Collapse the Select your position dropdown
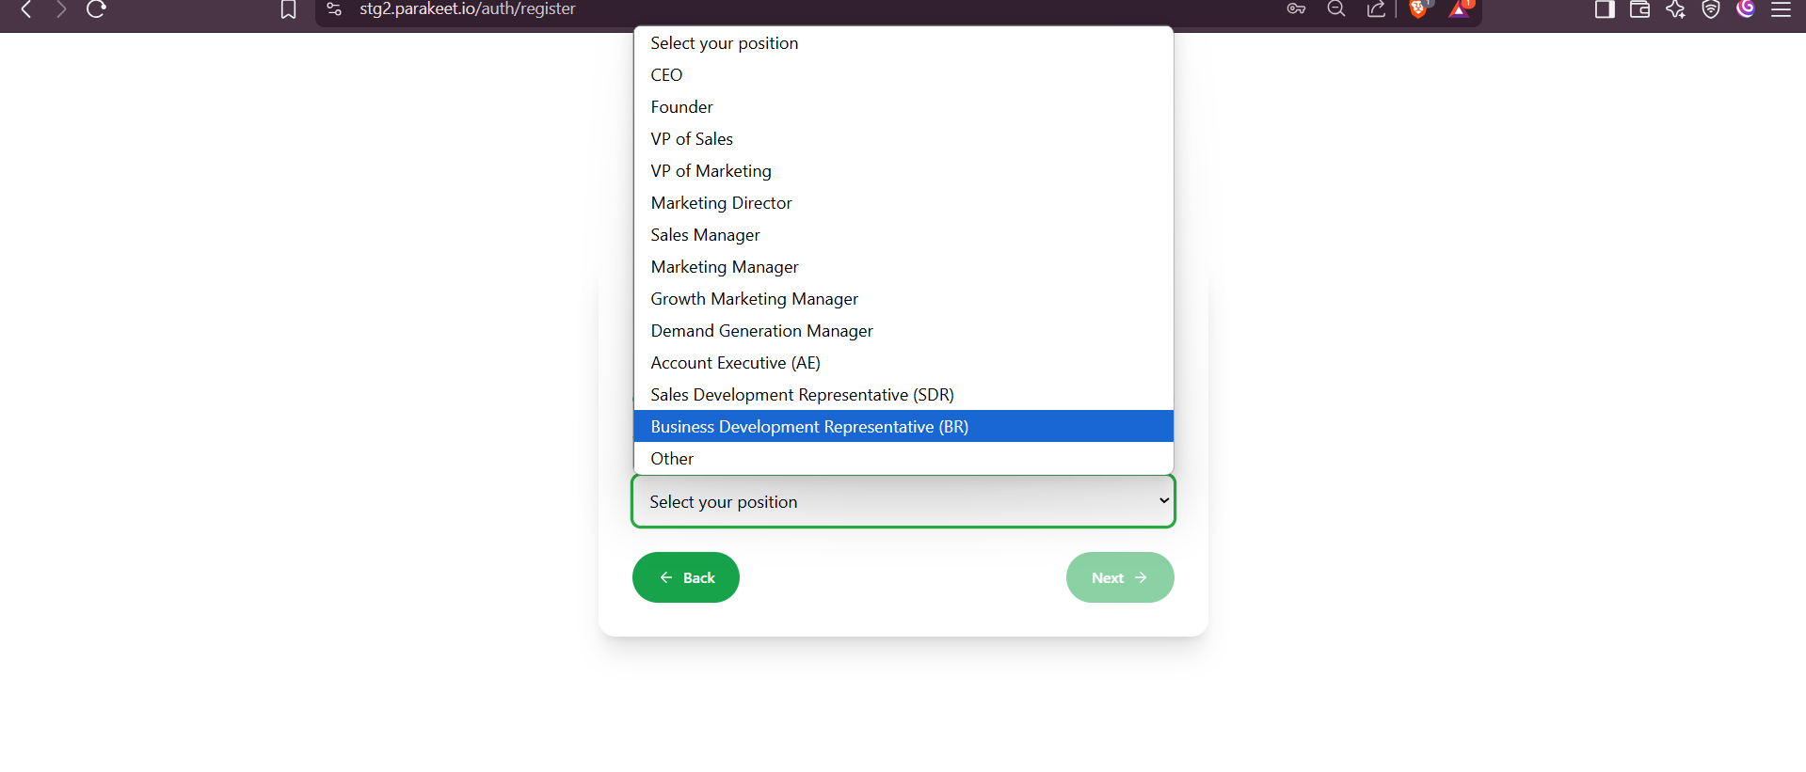Screen dimensions: 1806x772 903,502
